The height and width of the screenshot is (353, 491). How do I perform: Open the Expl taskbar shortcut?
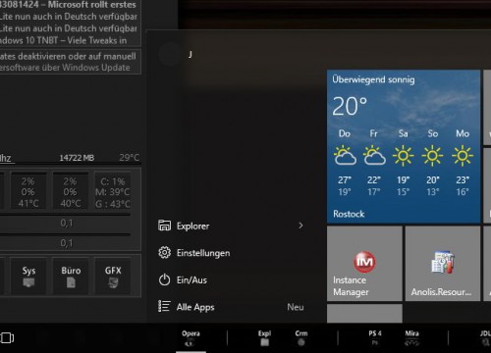pos(264,338)
